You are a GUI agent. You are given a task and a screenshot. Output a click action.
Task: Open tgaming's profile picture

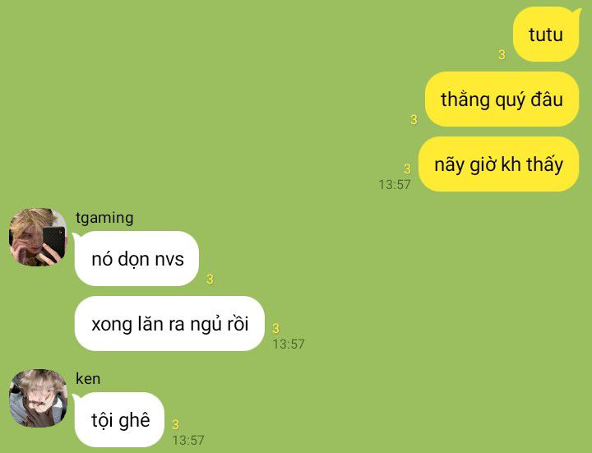click(x=38, y=237)
